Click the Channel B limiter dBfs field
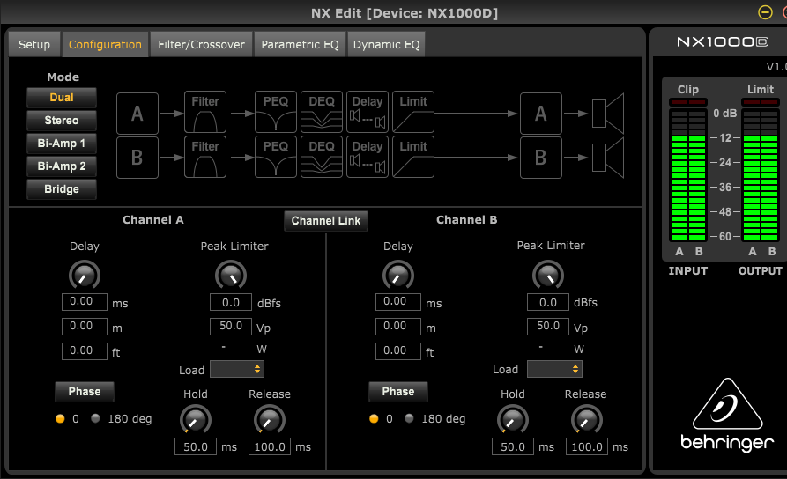The image size is (787, 479). pos(548,302)
